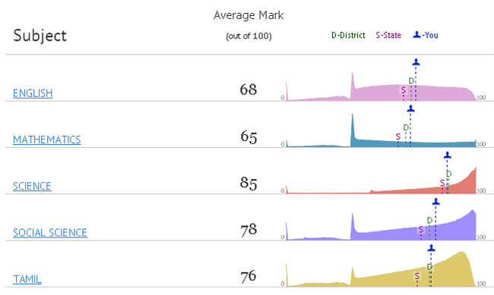494x295 pixels.
Task: Click the You person icon above Tamil chart
Action: coord(432,248)
